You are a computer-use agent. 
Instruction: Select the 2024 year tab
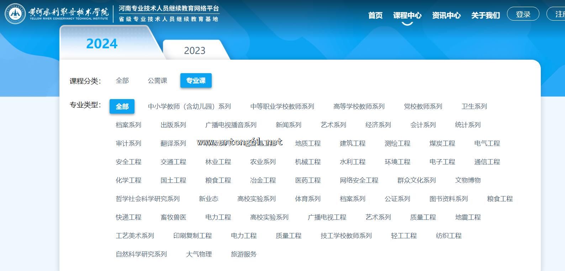[x=102, y=44]
